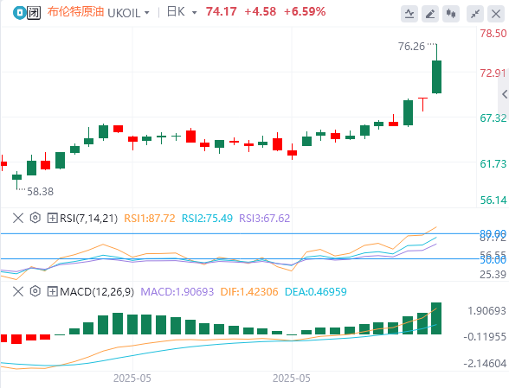Screen dimensions: 509x388
Task: Select the drawing pencil tool
Action: 430,14
